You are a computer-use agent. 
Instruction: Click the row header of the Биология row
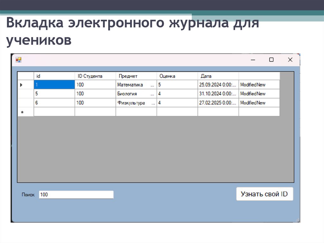coord(26,94)
